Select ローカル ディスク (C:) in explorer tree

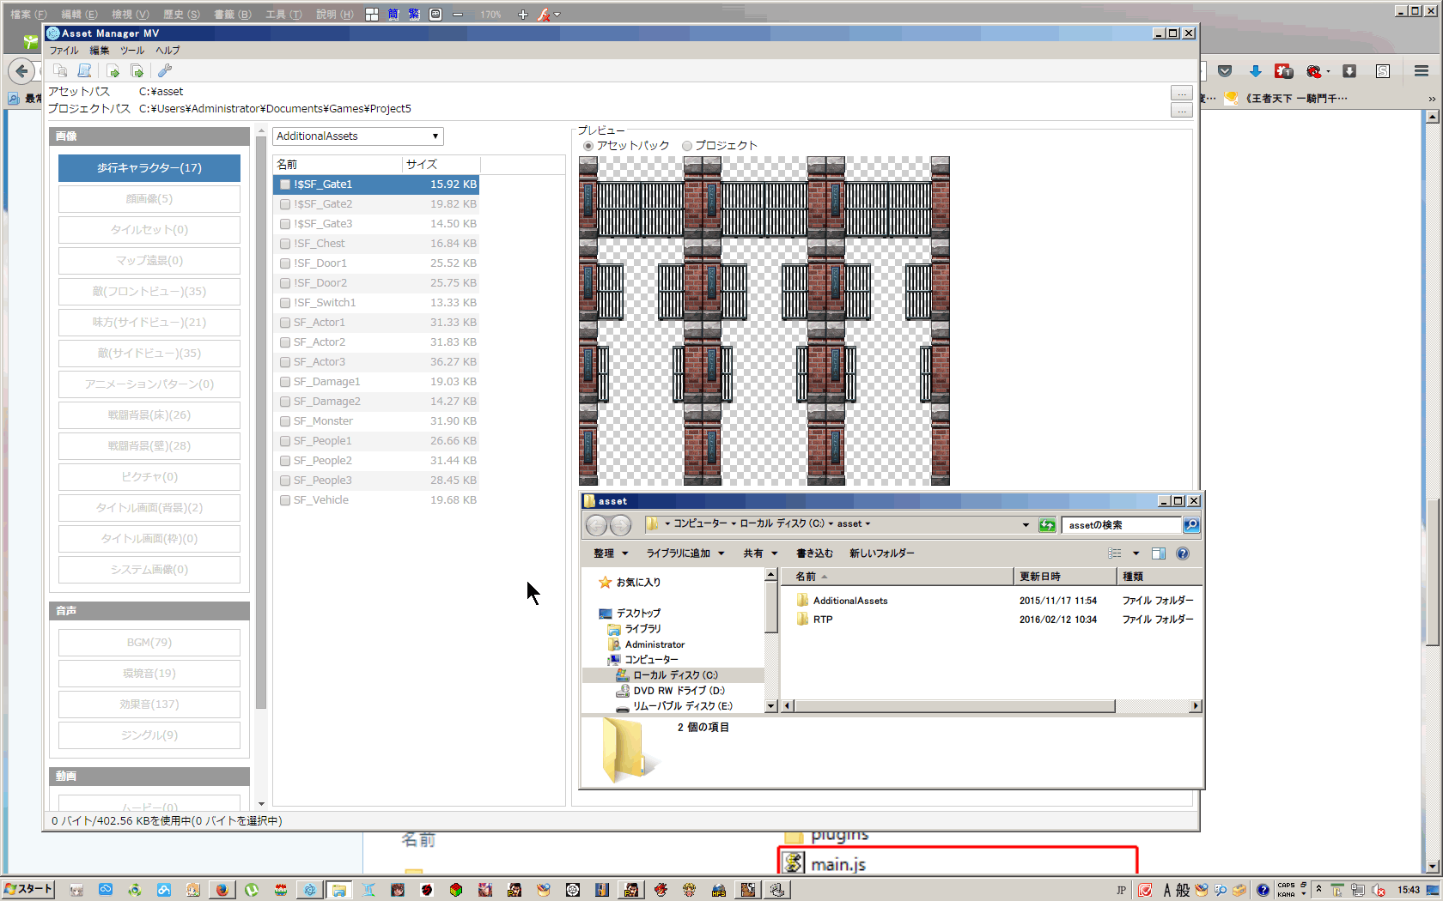coord(675,675)
